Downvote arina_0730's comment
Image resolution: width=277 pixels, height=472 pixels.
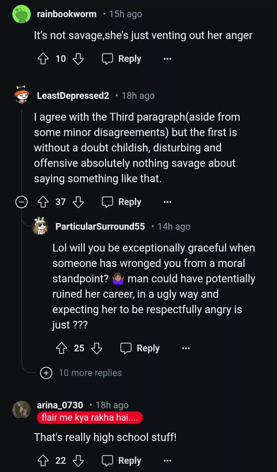point(78,460)
